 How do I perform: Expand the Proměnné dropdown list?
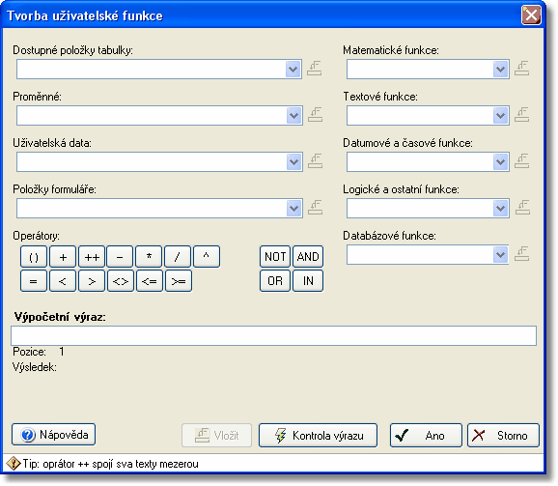pyautogui.click(x=293, y=115)
